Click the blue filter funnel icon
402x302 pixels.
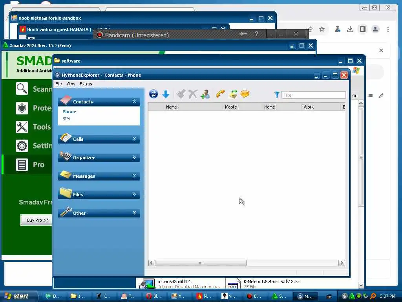(x=277, y=95)
